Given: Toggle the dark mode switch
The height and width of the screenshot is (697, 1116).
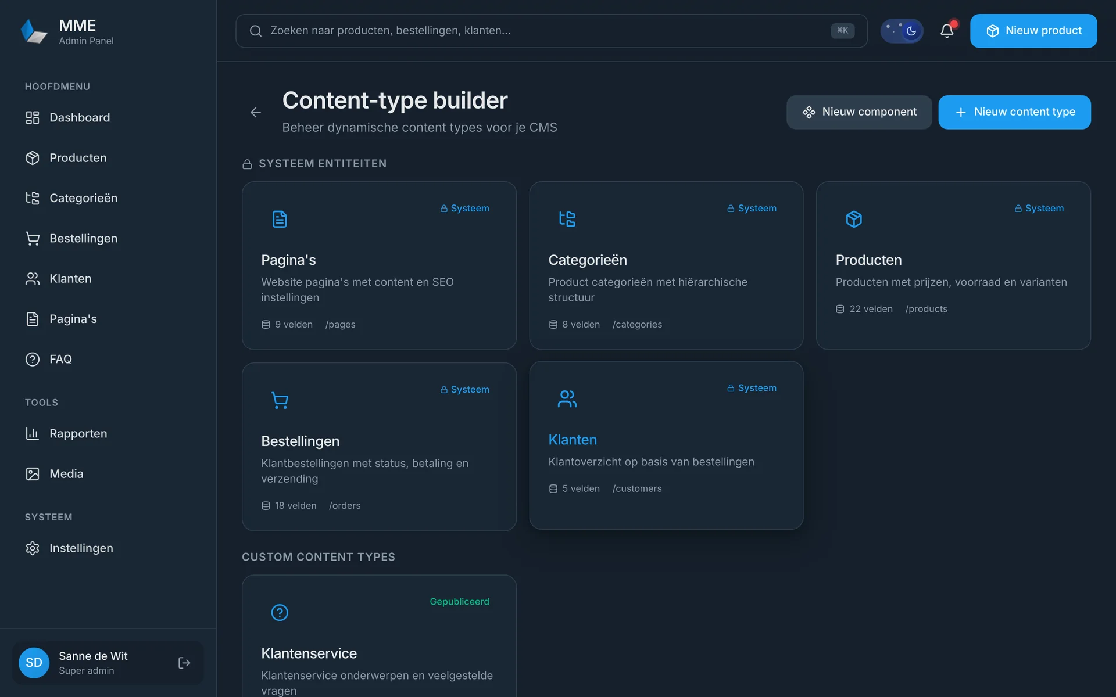Looking at the screenshot, I should (x=902, y=31).
